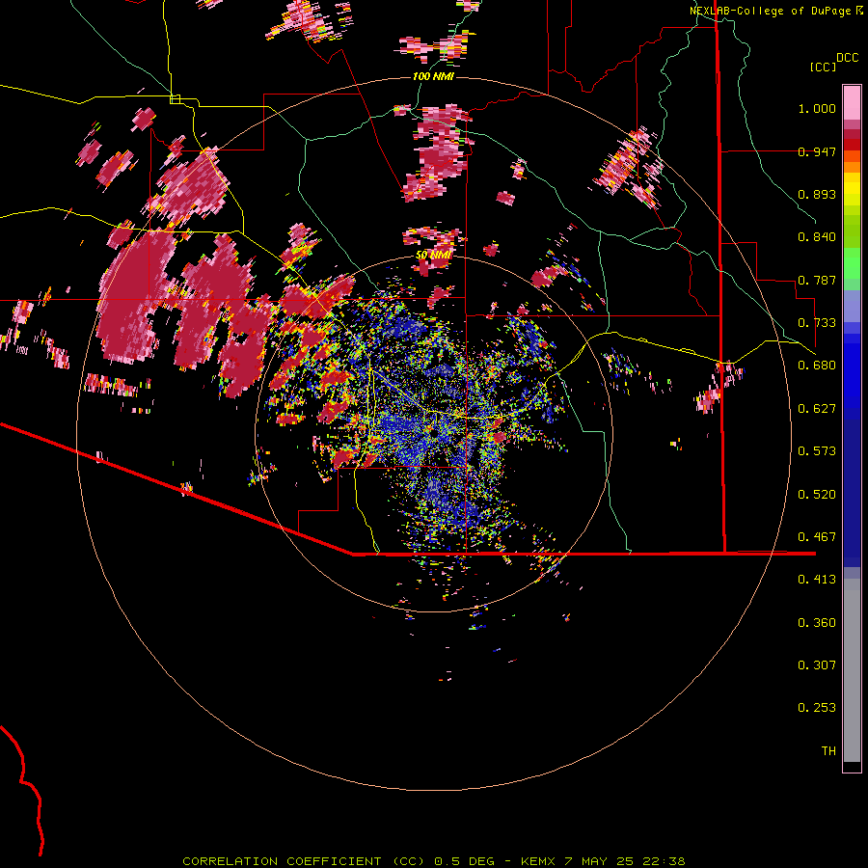
Task: Click the 0.467 color scale label
Action: tap(817, 537)
